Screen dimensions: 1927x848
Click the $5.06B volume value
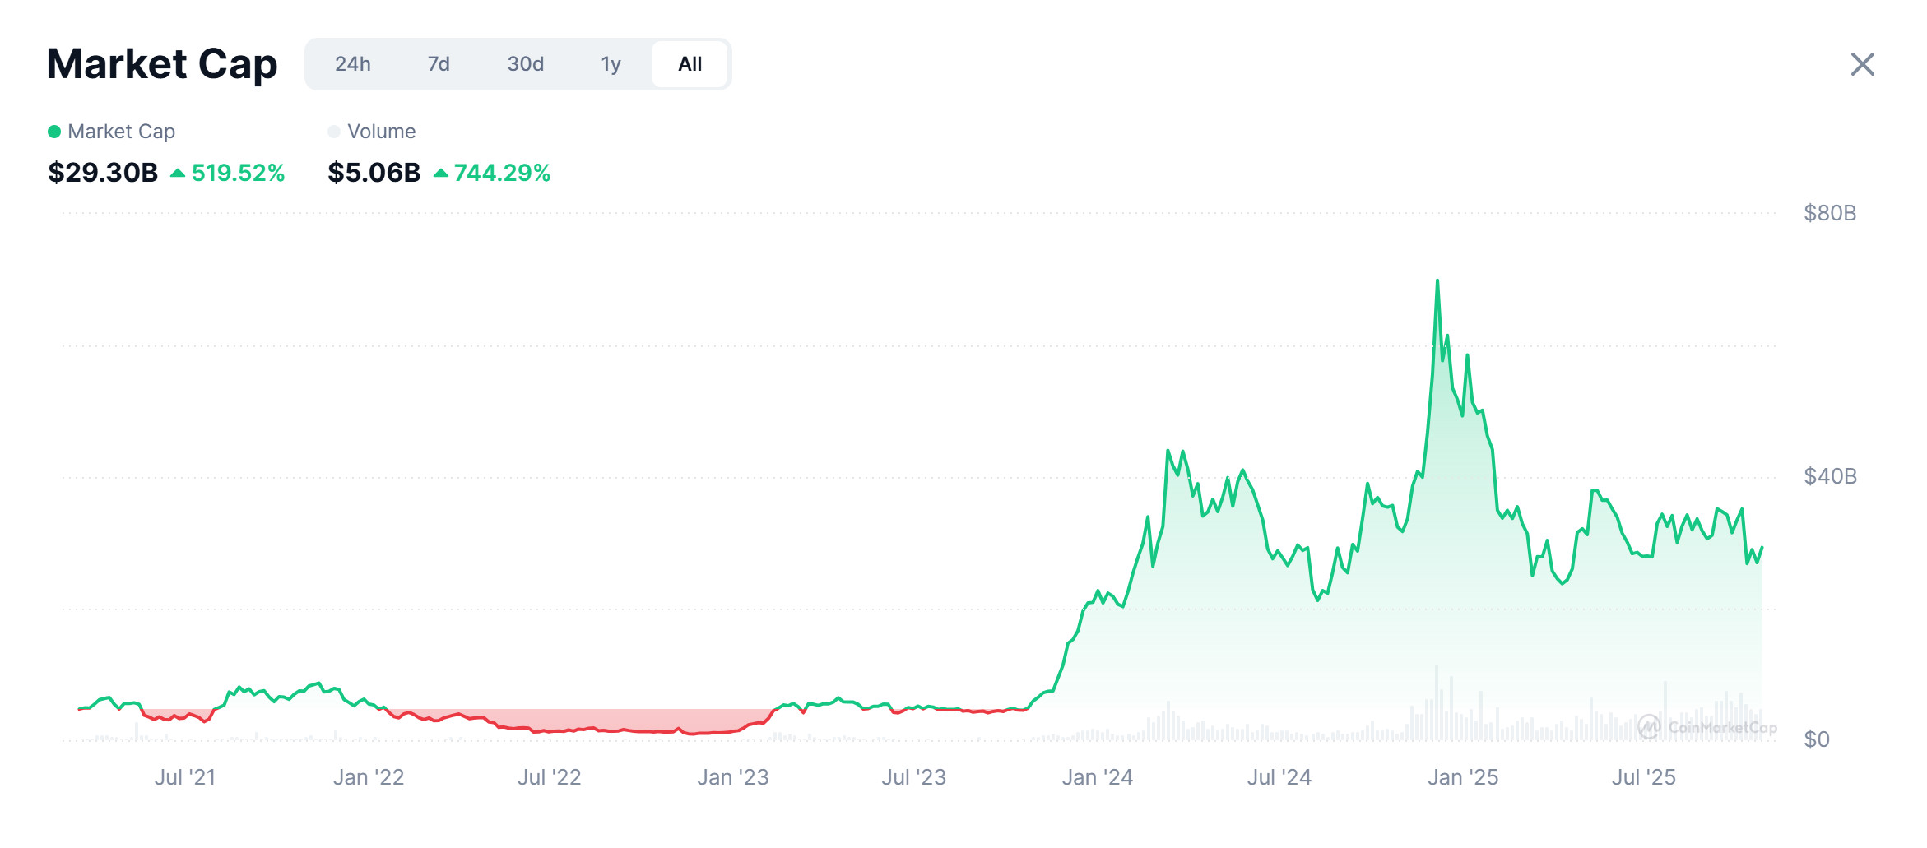374,173
